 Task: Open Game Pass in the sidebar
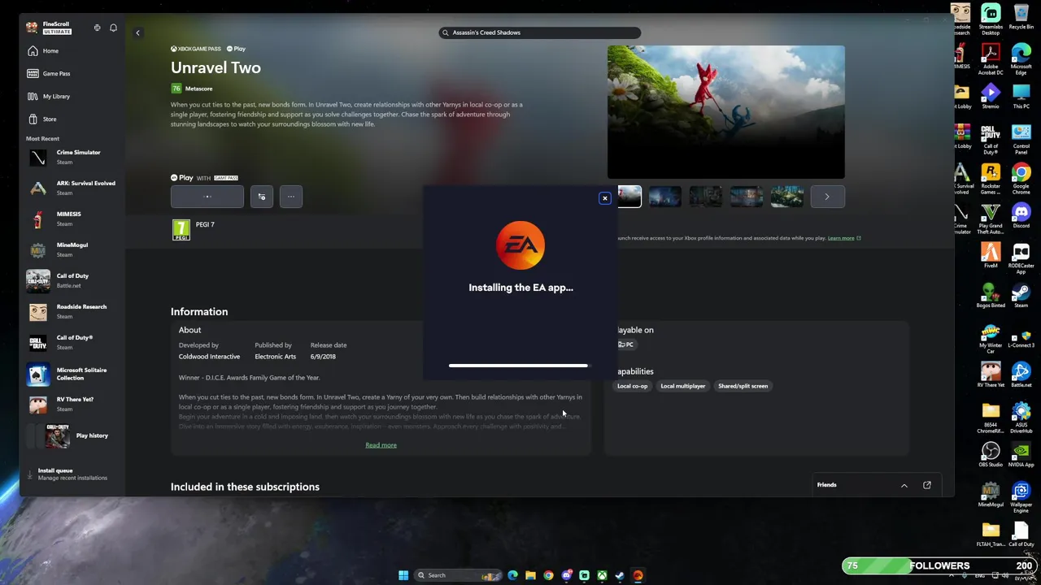pyautogui.click(x=72, y=73)
